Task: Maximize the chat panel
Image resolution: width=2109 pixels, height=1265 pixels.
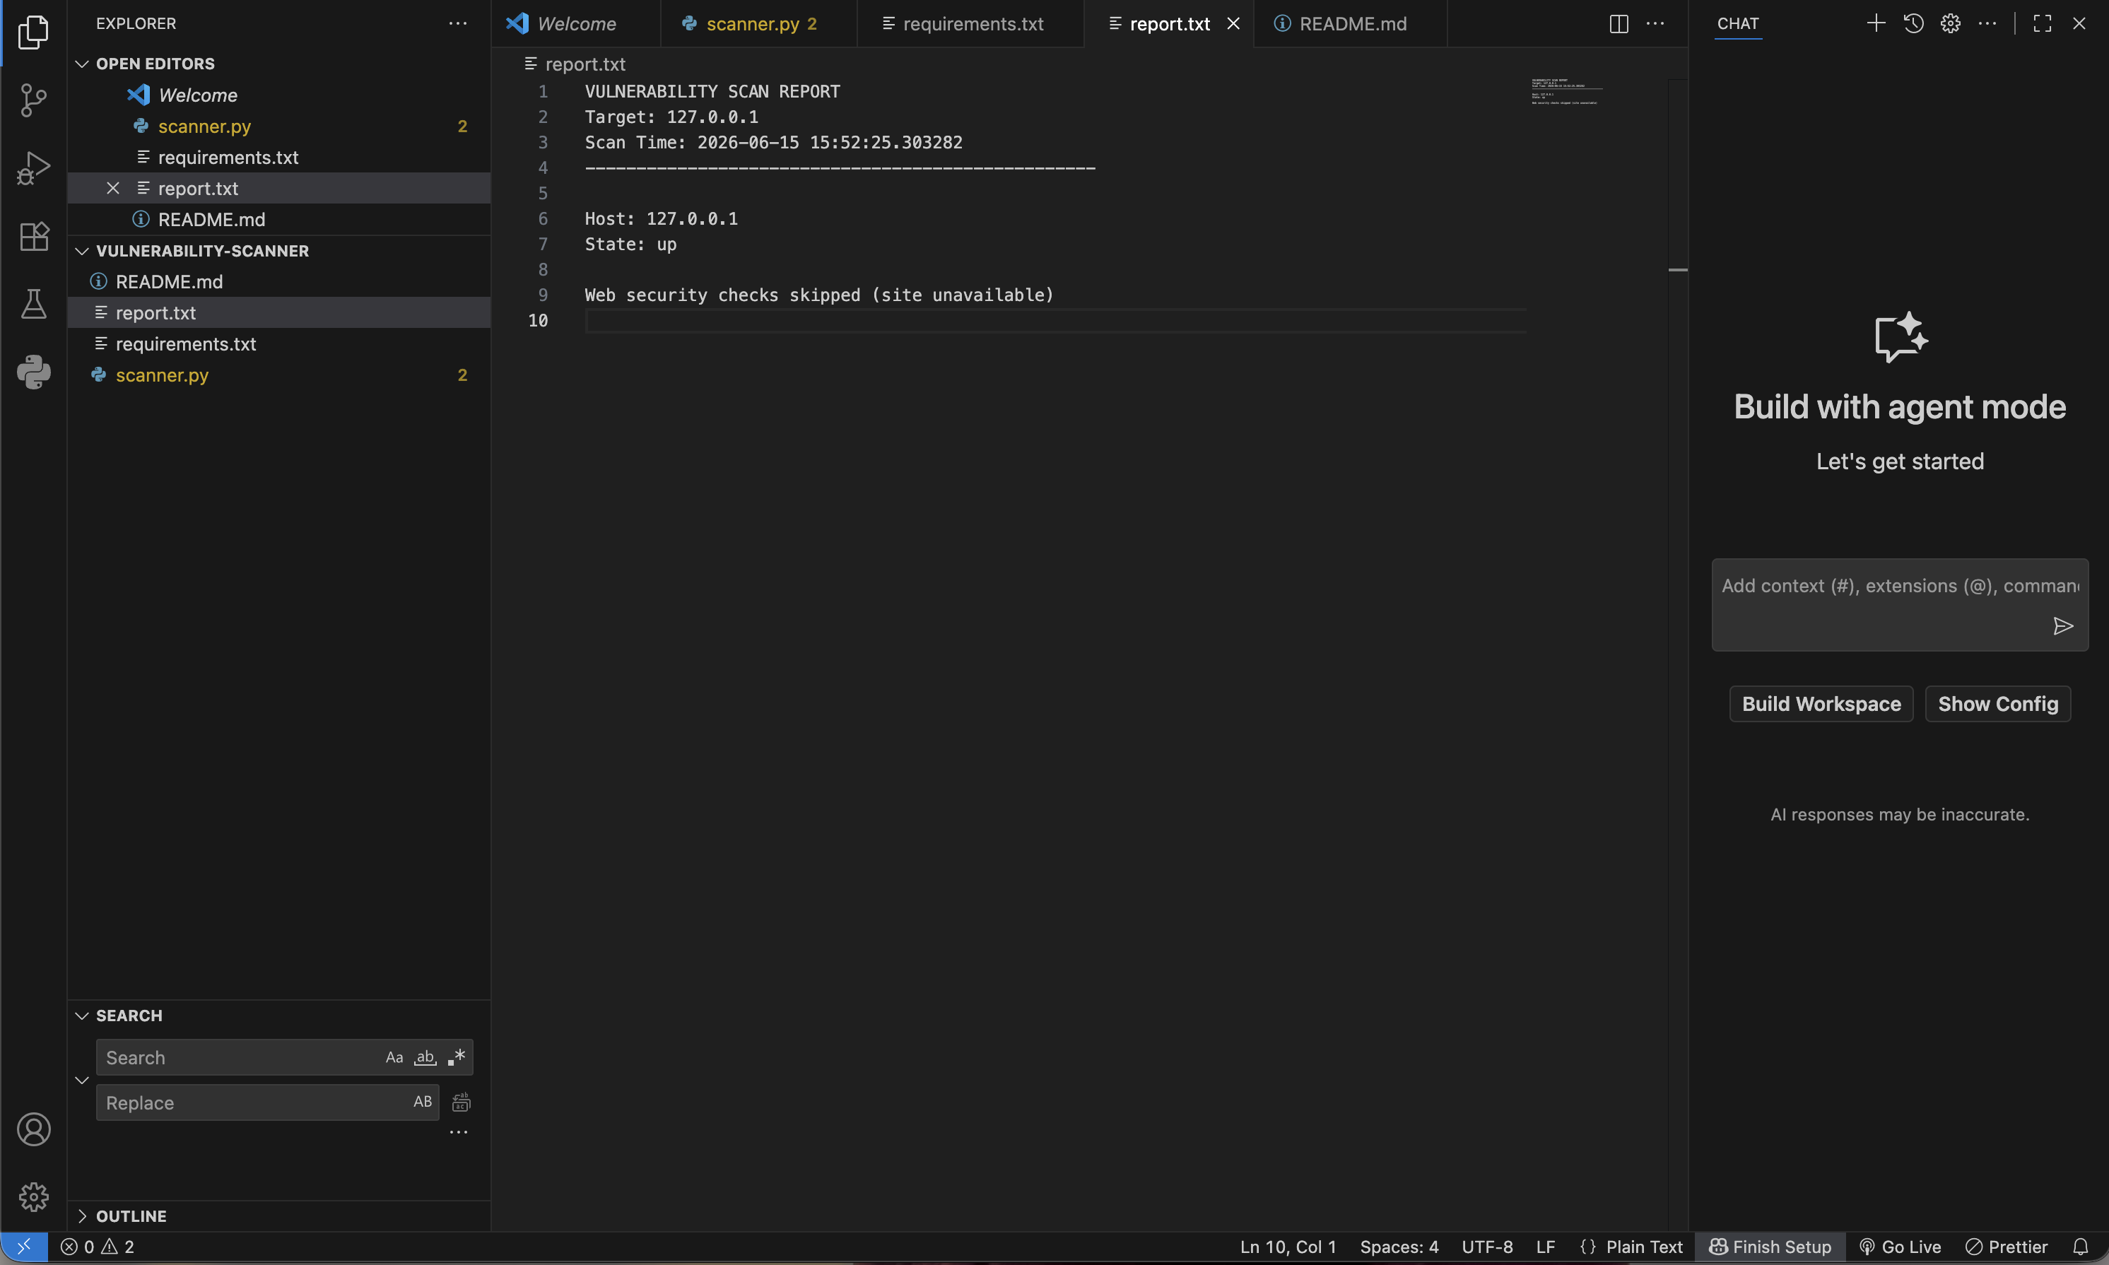Action: coord(2042,24)
